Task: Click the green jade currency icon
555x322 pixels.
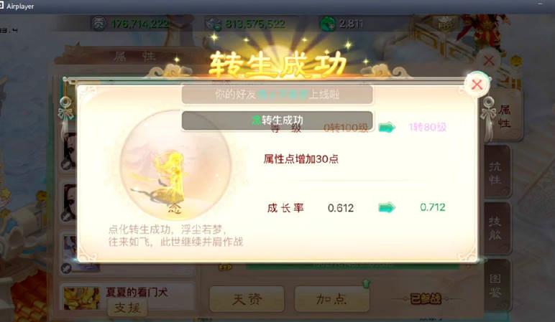Action: pos(327,24)
